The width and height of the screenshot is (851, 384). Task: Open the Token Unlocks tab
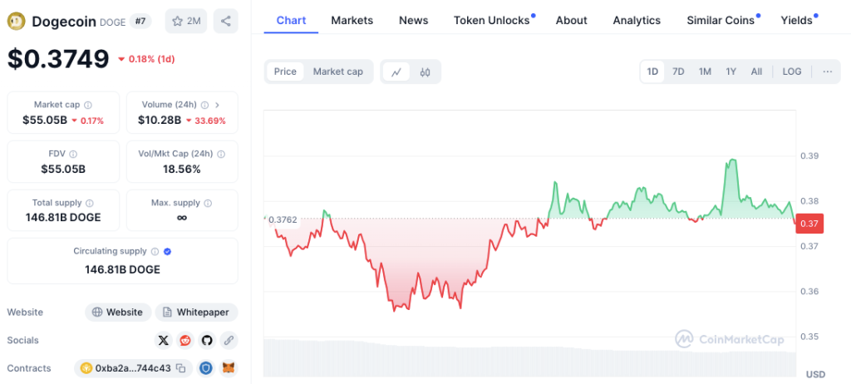(492, 21)
